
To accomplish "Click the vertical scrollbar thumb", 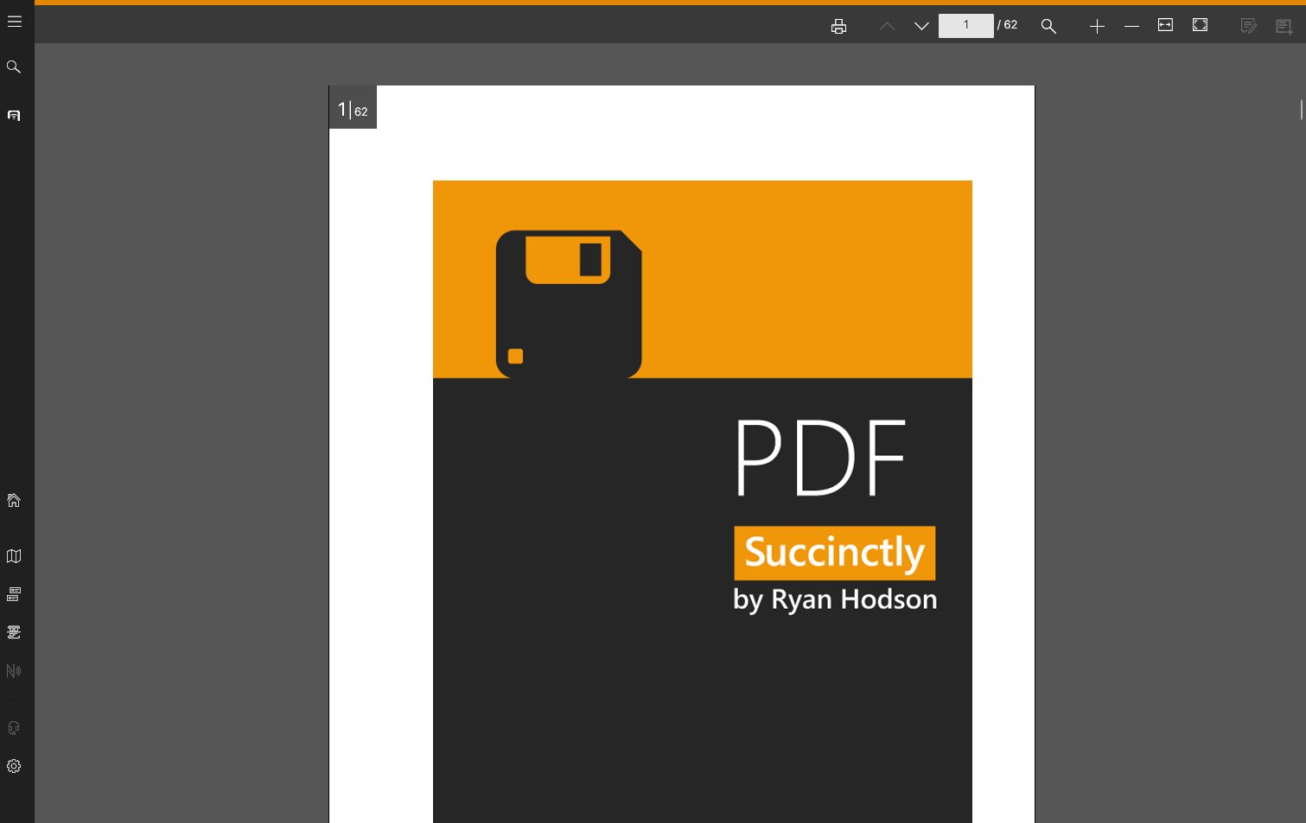I will point(1301,110).
